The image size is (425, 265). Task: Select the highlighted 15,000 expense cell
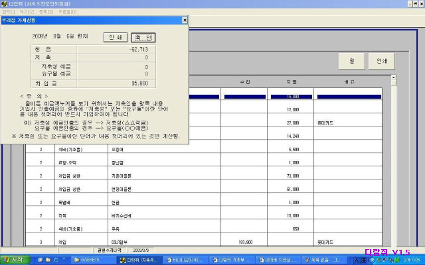pyautogui.click(x=291, y=97)
